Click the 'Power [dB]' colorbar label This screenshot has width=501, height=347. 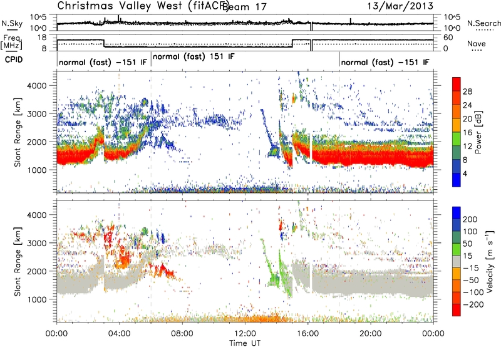(478, 132)
